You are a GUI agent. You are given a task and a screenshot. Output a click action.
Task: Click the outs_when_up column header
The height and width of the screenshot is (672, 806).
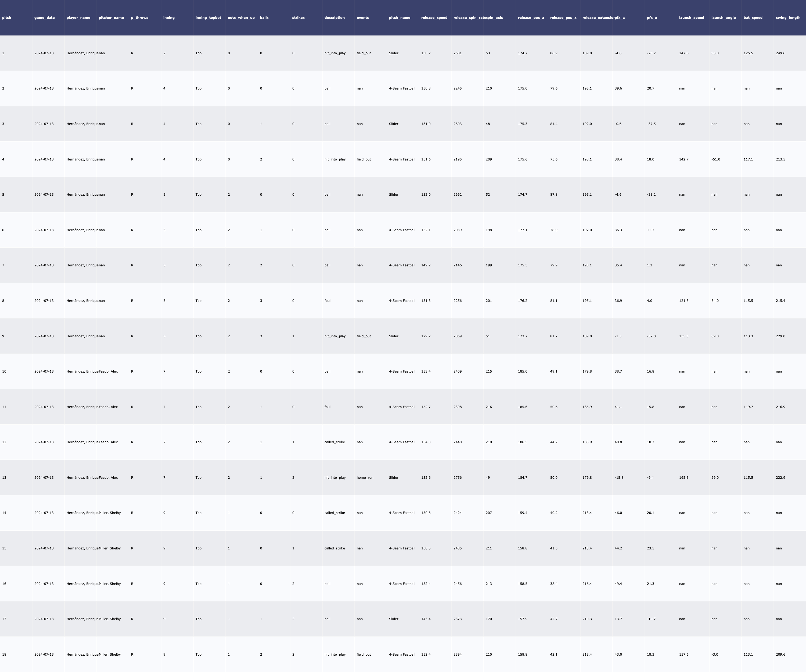point(241,18)
